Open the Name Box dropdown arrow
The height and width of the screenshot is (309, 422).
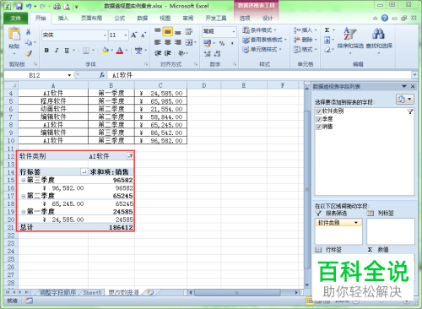(x=69, y=75)
